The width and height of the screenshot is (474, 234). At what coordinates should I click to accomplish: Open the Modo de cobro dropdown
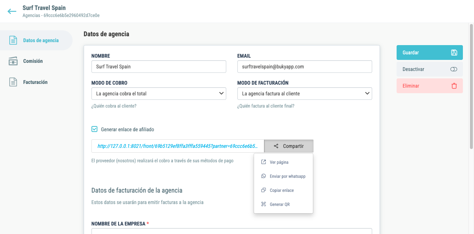point(159,94)
